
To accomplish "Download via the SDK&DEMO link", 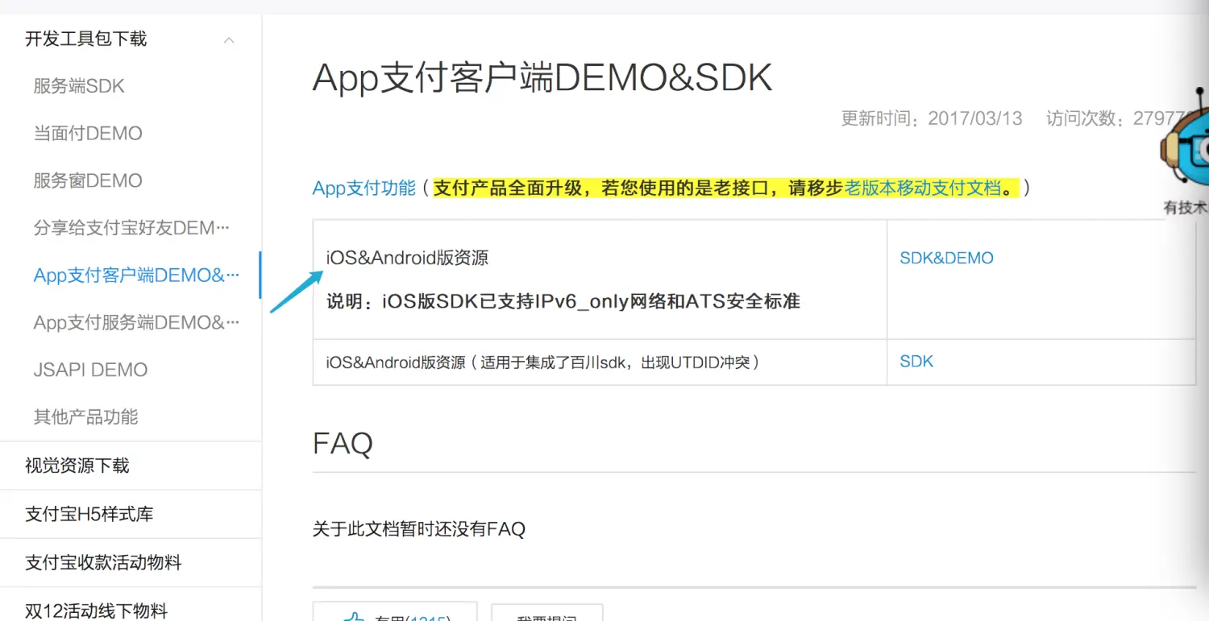I will 946,259.
